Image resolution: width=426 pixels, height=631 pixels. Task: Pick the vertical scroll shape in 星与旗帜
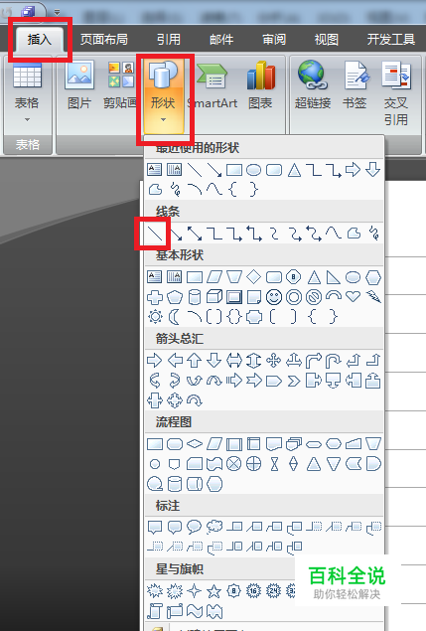pyautogui.click(x=155, y=611)
